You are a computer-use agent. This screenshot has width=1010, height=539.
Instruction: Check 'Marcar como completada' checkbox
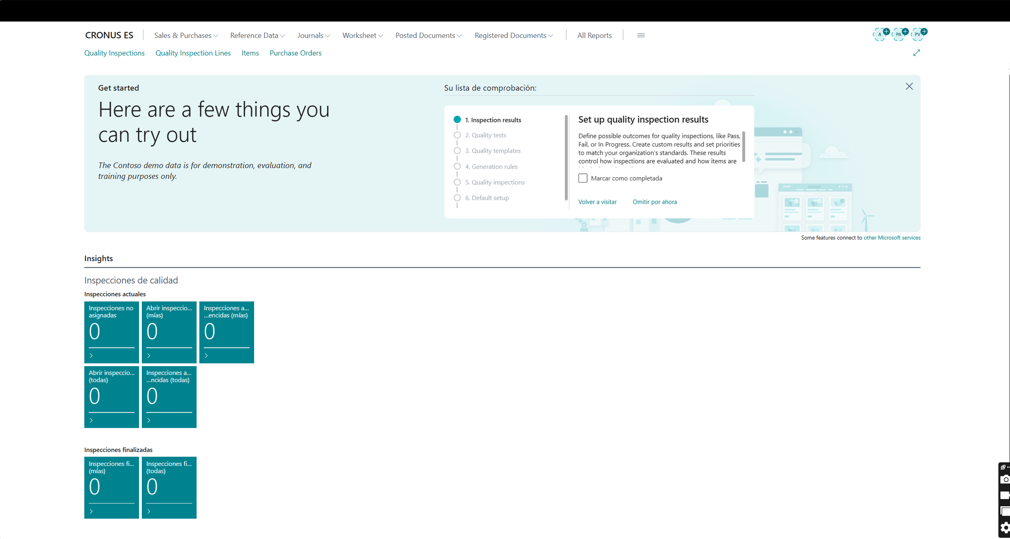pyautogui.click(x=583, y=178)
